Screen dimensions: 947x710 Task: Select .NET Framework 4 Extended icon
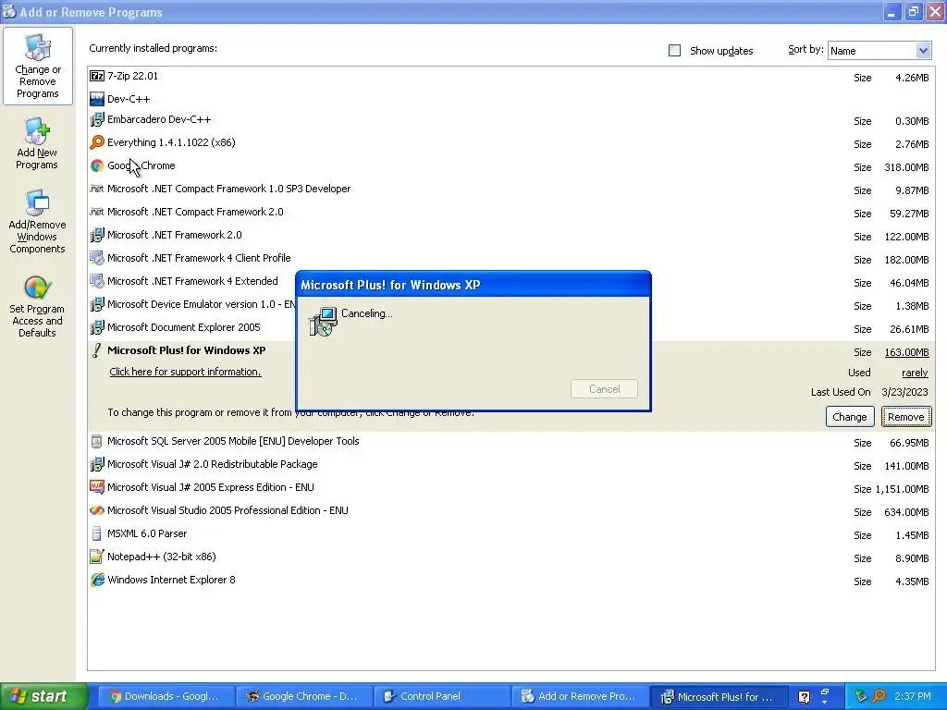click(x=96, y=281)
